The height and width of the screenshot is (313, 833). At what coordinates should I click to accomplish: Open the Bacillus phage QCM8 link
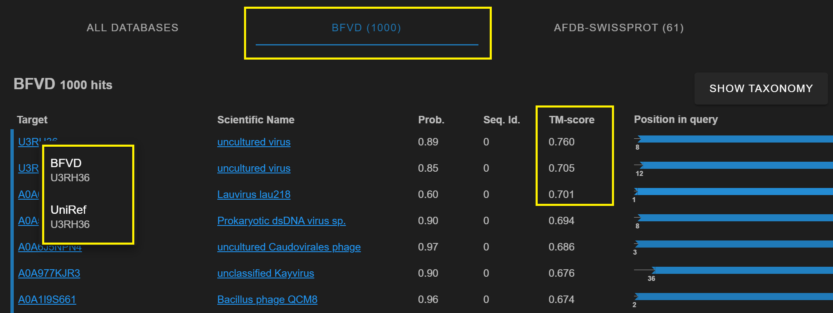click(x=267, y=300)
